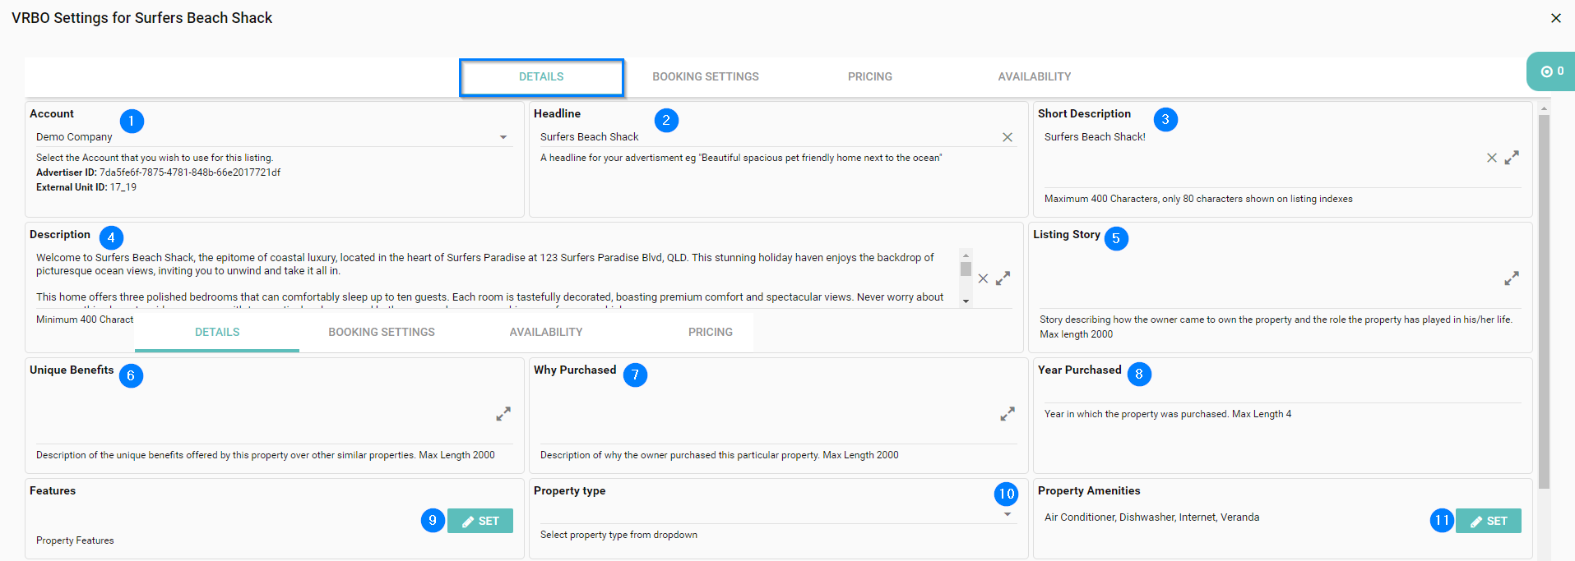Image resolution: width=1575 pixels, height=561 pixels.
Task: Open the Property type dropdown
Action: pos(1008,514)
